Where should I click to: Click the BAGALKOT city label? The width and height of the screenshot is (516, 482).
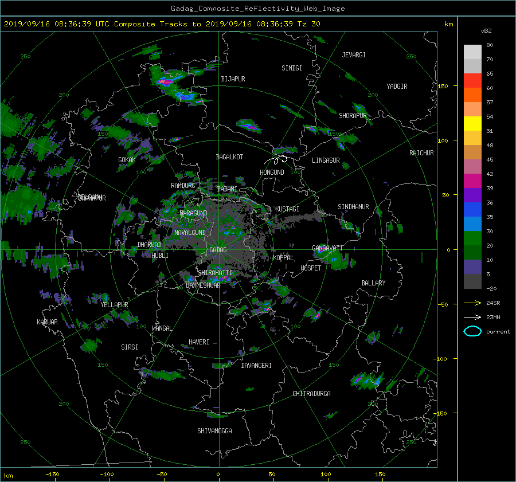[x=229, y=157]
